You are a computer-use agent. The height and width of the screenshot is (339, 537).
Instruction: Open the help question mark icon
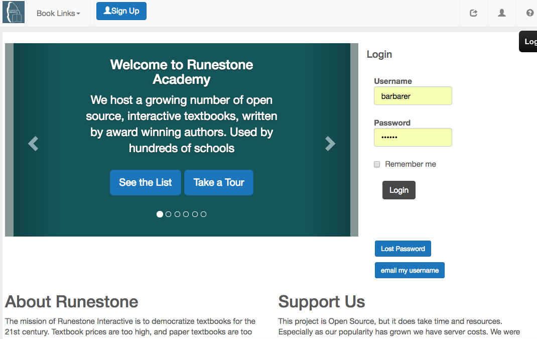(530, 13)
